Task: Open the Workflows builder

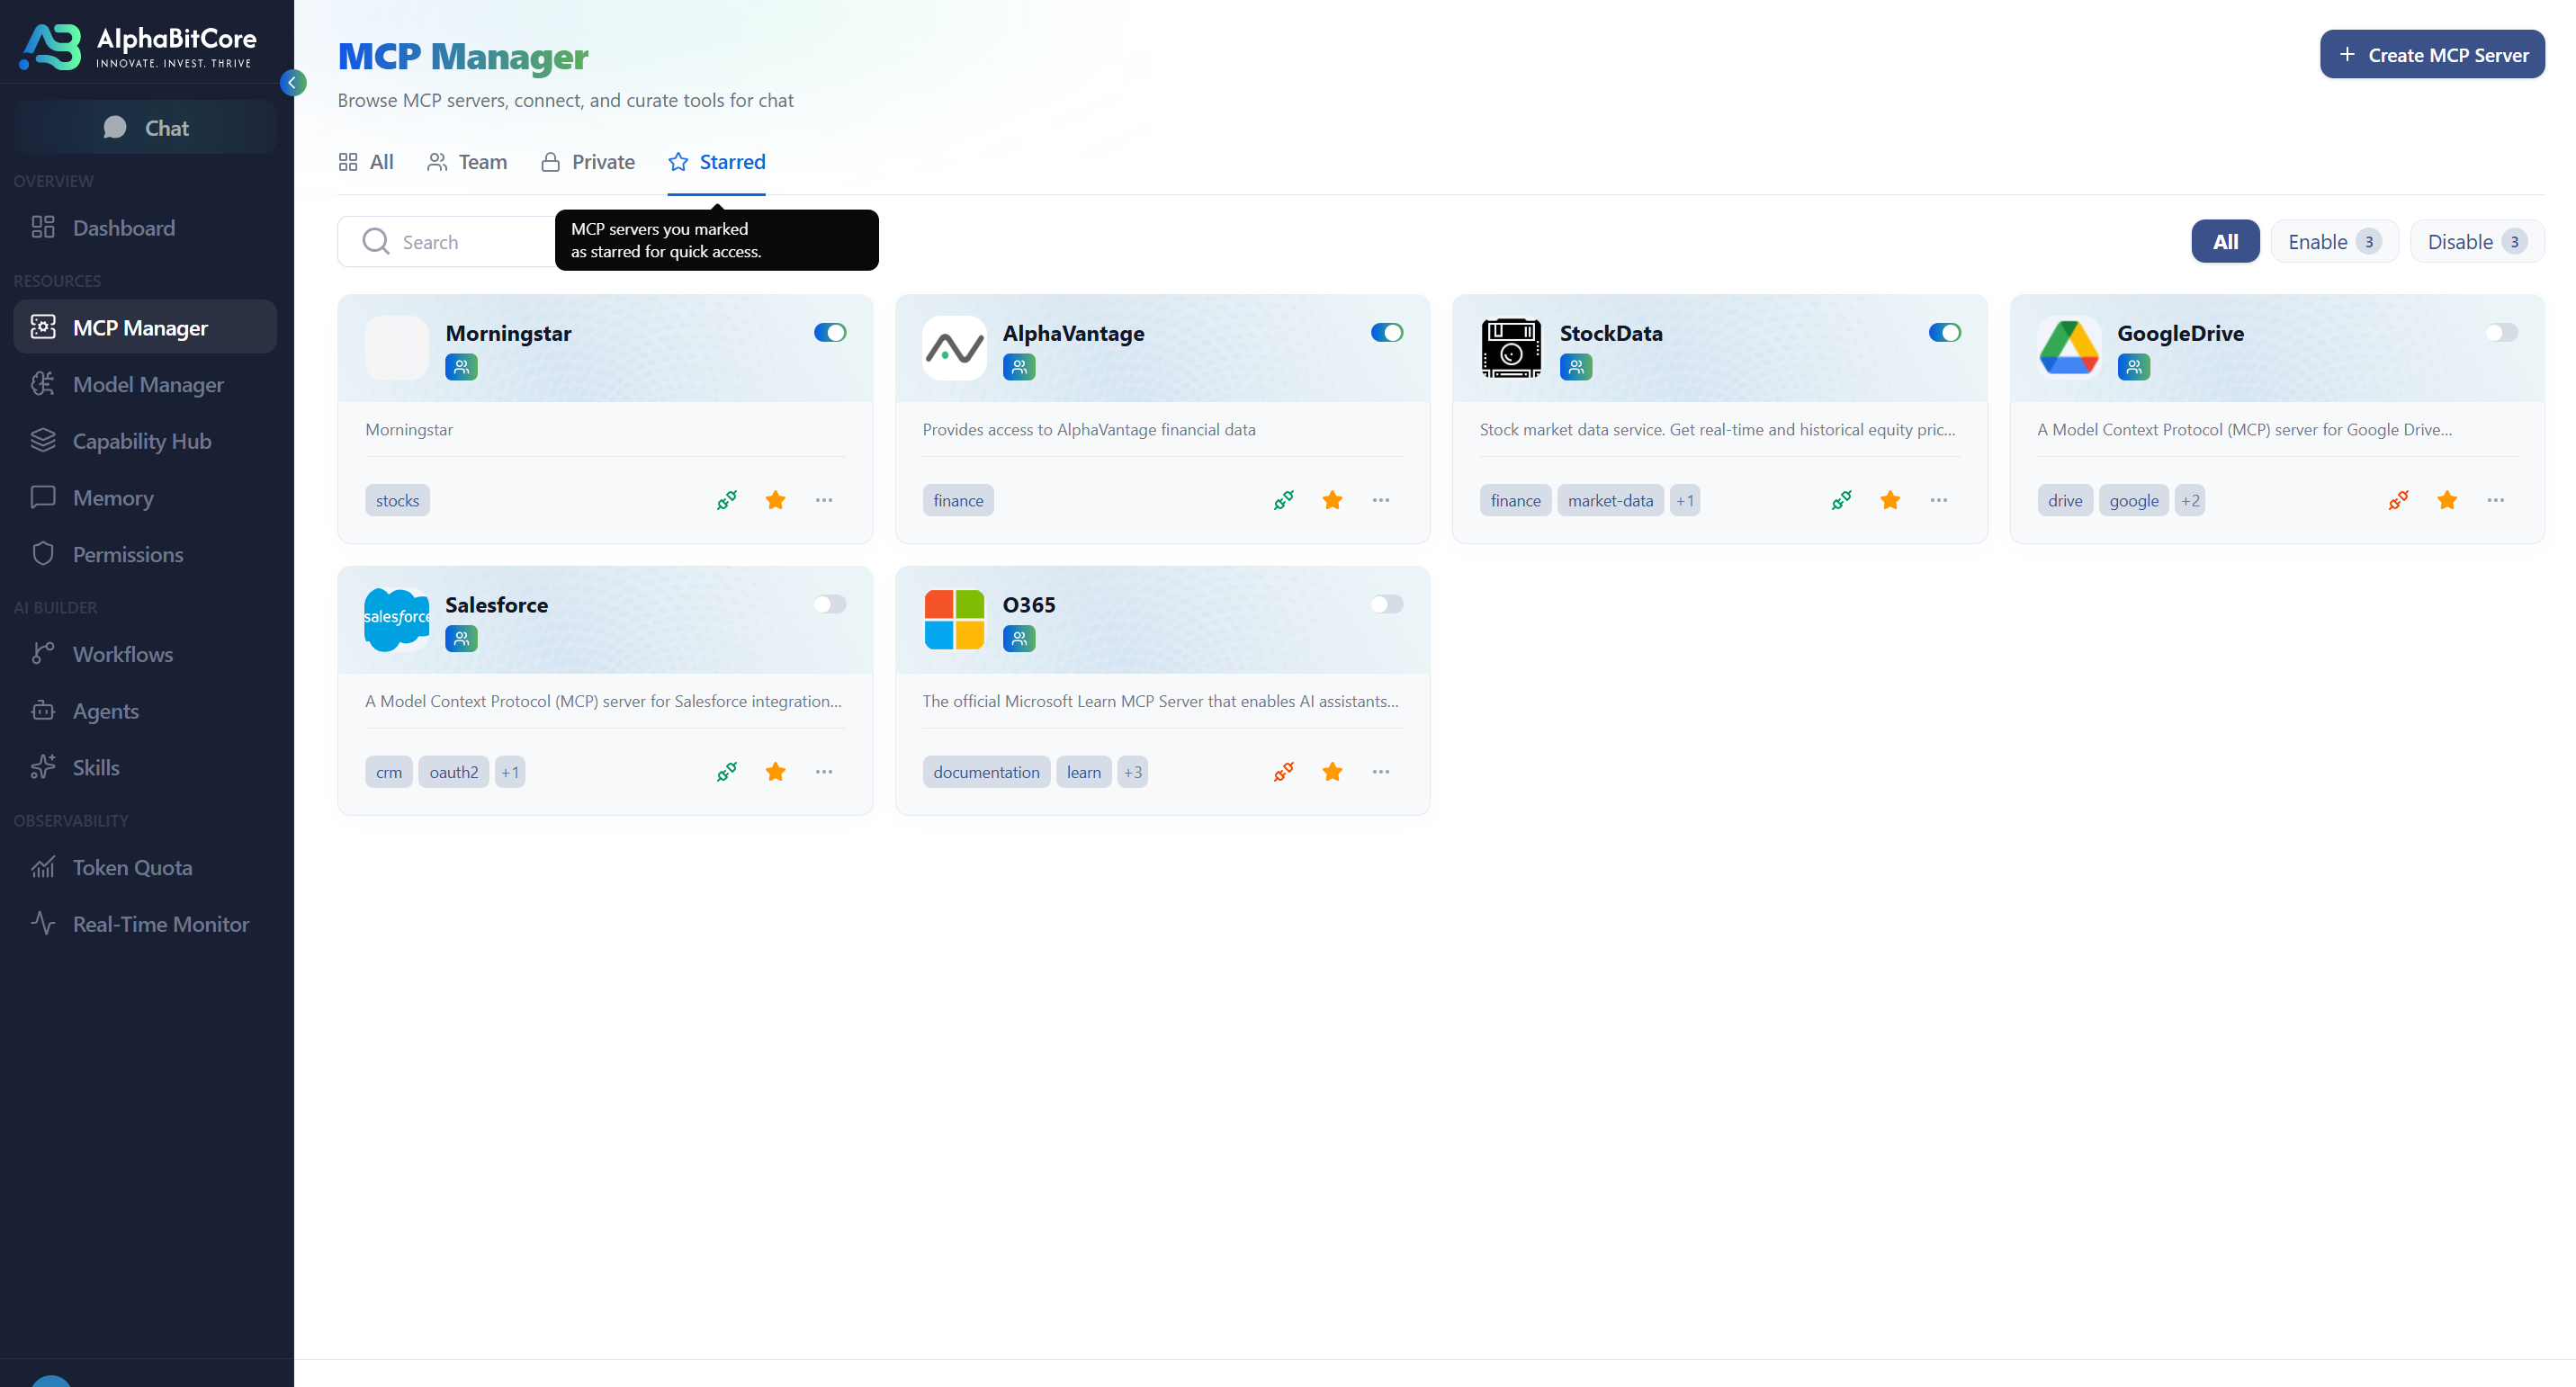Action: click(x=123, y=654)
